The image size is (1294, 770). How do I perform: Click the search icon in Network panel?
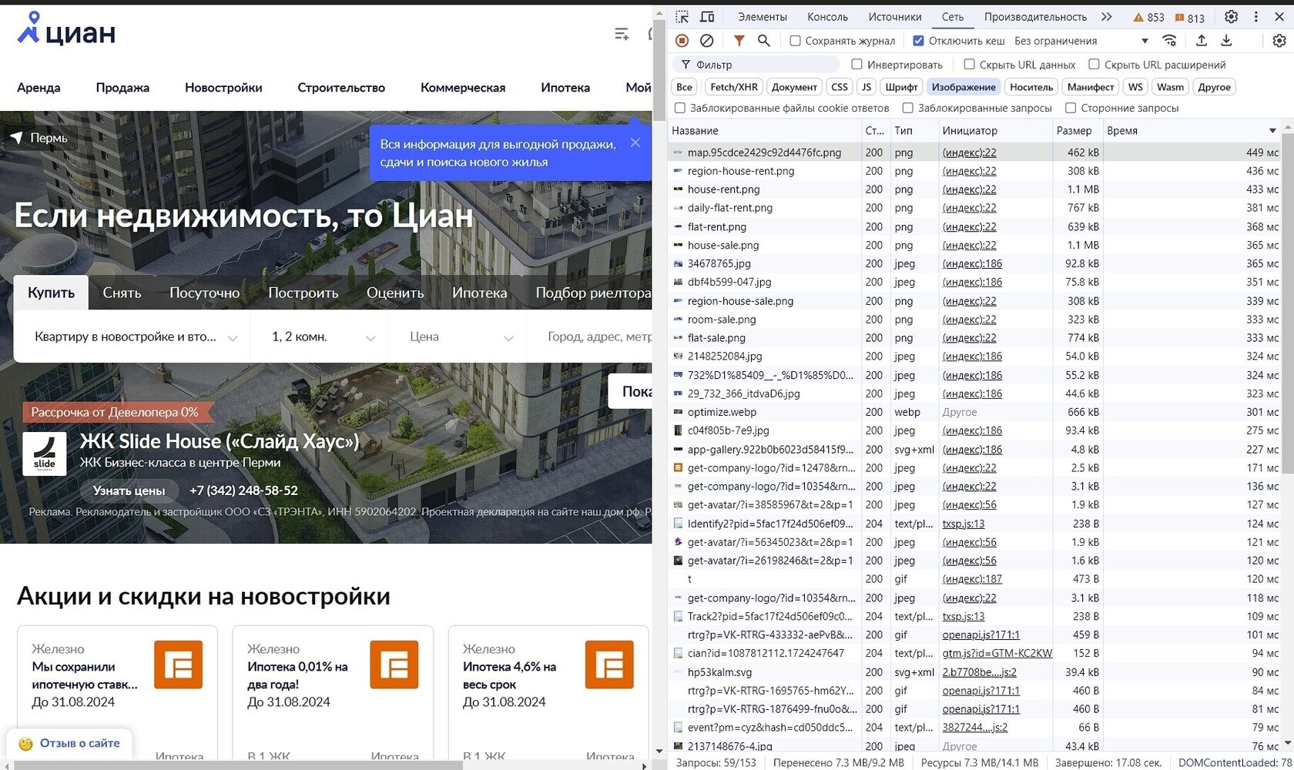pyautogui.click(x=763, y=40)
